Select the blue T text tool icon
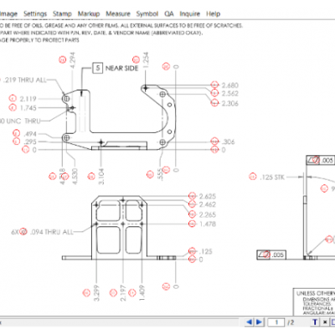This screenshot has height=335, width=335. (315, 322)
